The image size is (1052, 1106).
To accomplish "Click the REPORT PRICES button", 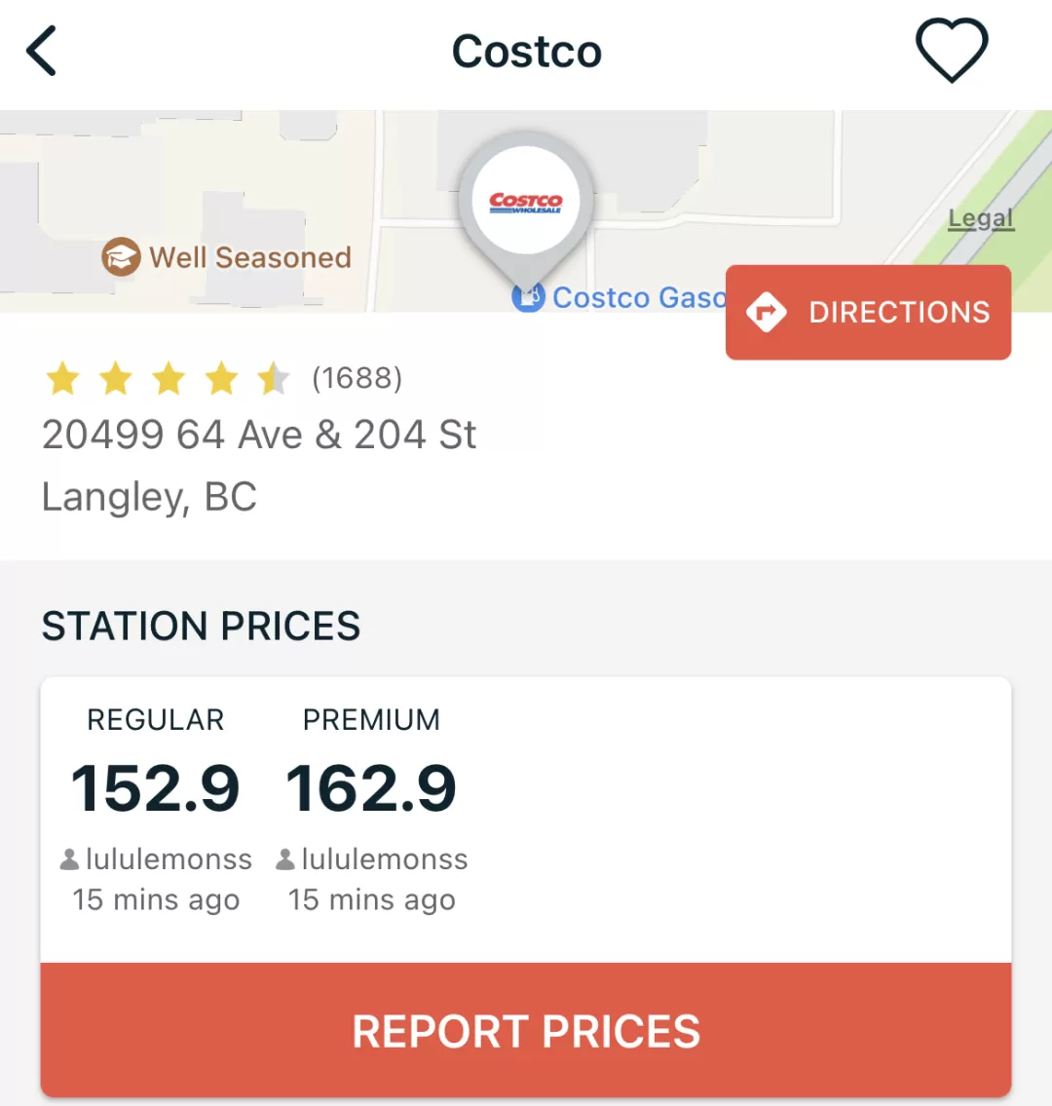I will 526,1030.
